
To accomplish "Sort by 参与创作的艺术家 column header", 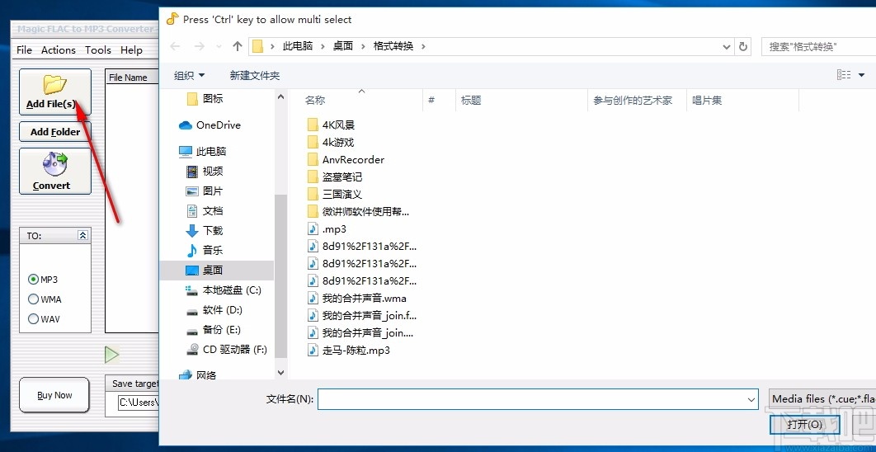I will click(x=637, y=101).
